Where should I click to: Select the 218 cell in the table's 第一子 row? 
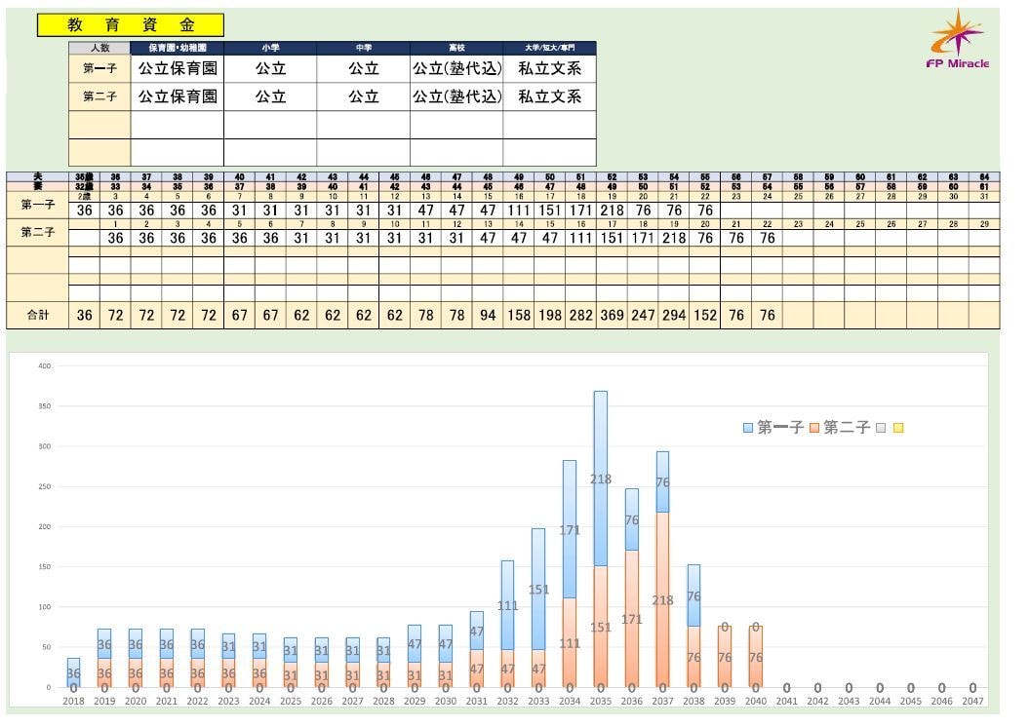coord(612,211)
